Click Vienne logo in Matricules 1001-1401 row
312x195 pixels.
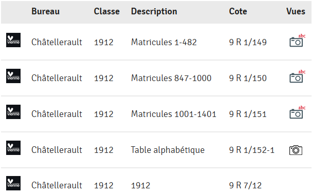pyautogui.click(x=13, y=112)
